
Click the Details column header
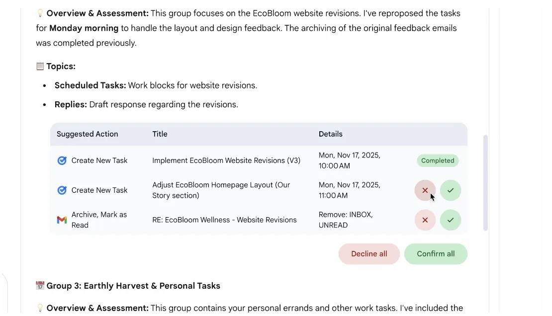(331, 134)
